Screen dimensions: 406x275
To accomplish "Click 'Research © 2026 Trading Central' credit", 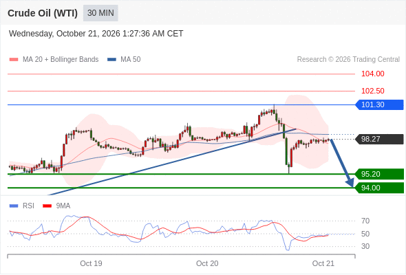I will click(348, 60).
